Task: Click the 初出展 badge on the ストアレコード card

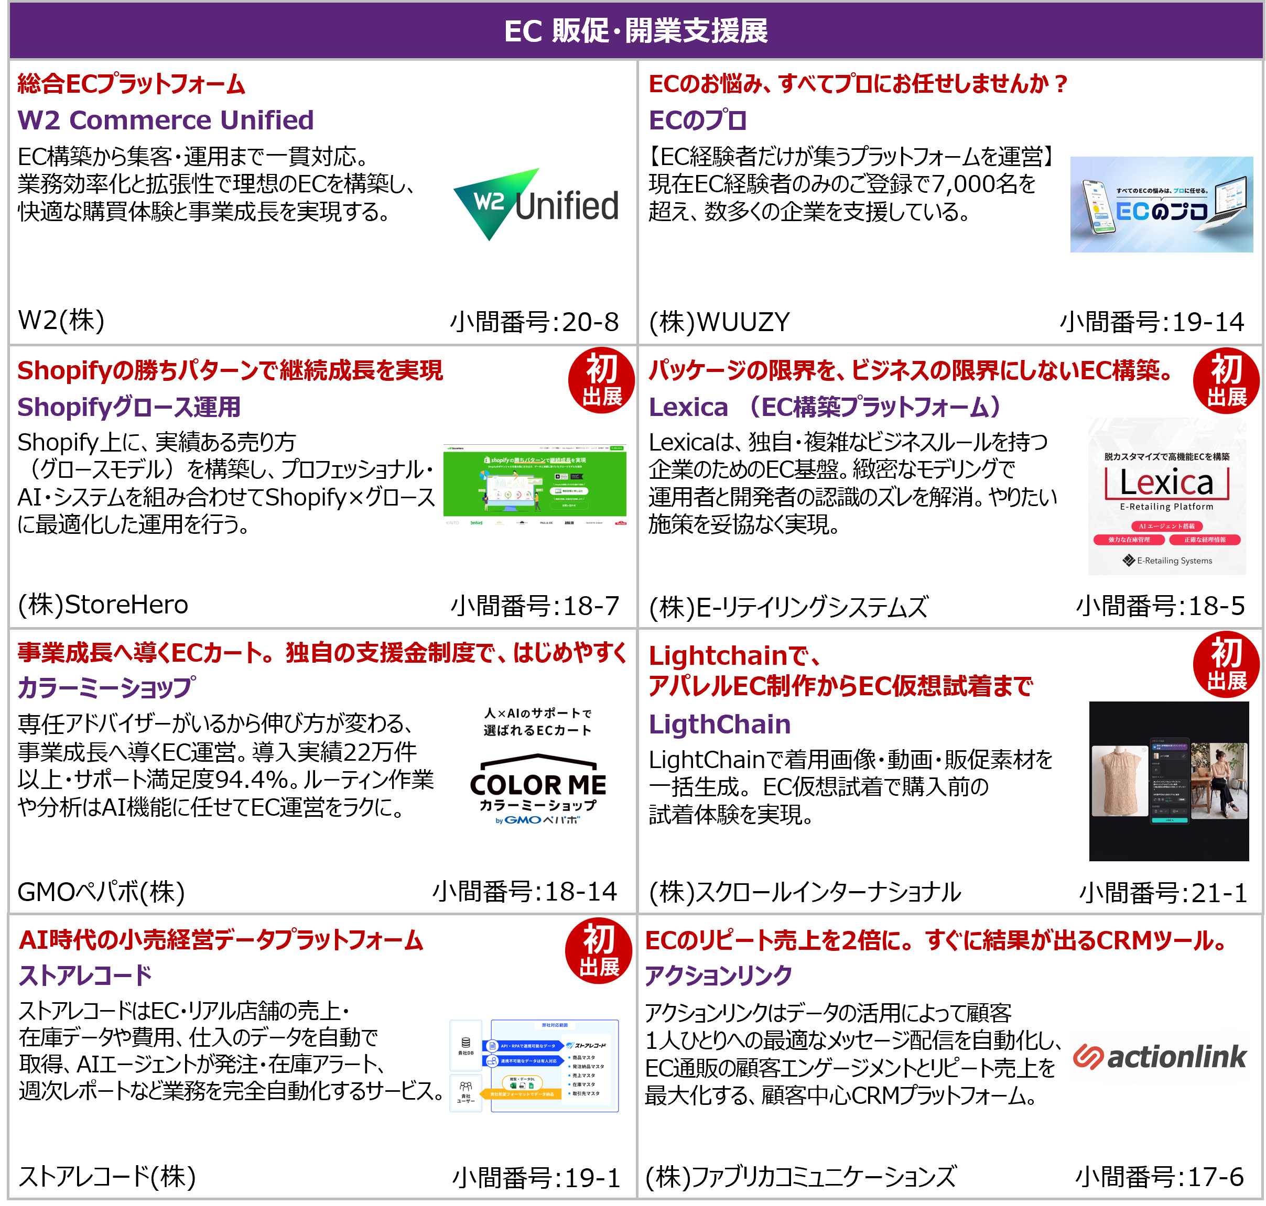Action: pyautogui.click(x=598, y=951)
